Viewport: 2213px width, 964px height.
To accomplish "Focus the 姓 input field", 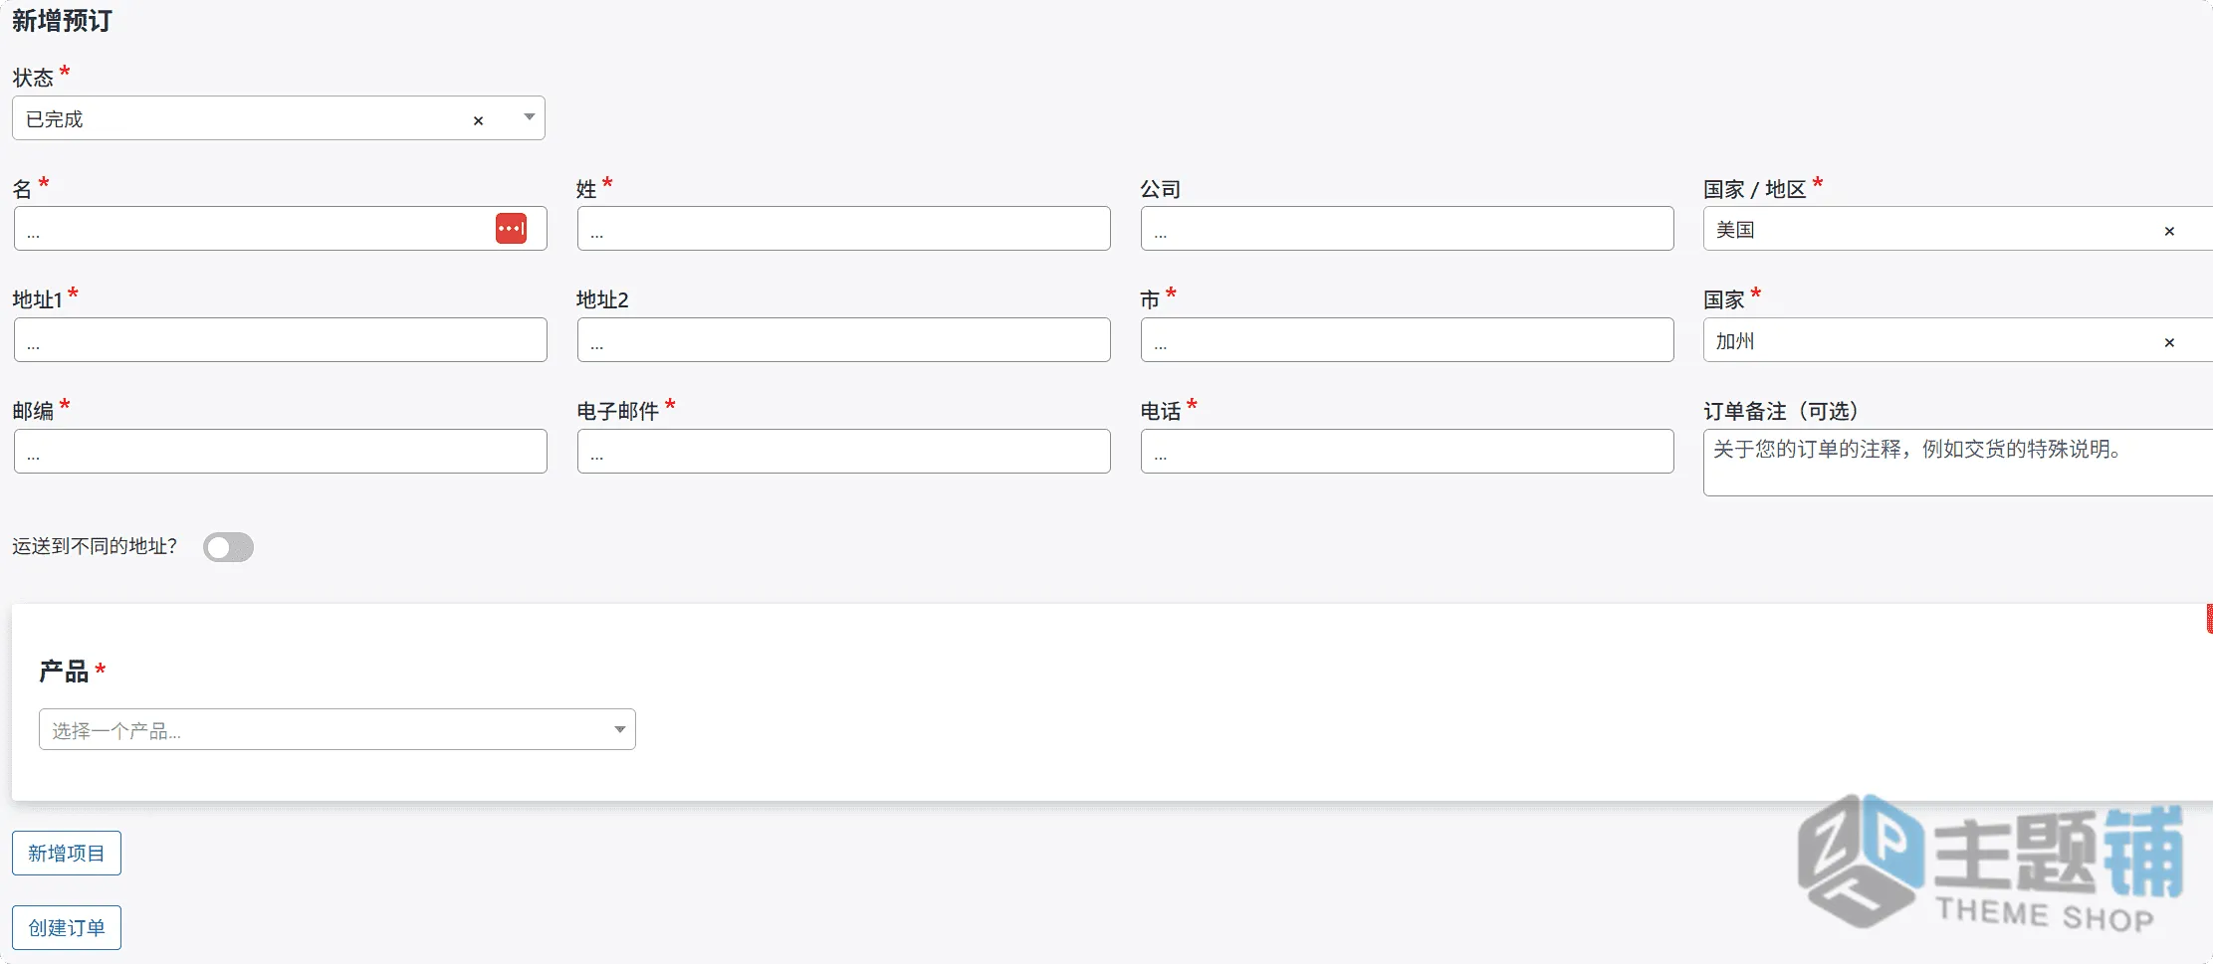I will coord(844,229).
